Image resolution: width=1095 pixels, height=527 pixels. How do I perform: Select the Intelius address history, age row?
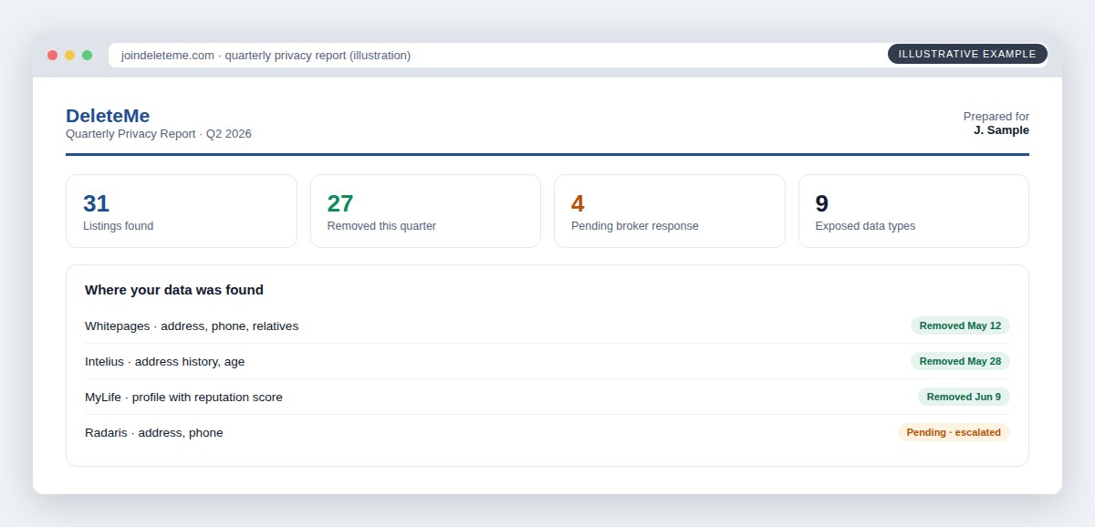547,361
